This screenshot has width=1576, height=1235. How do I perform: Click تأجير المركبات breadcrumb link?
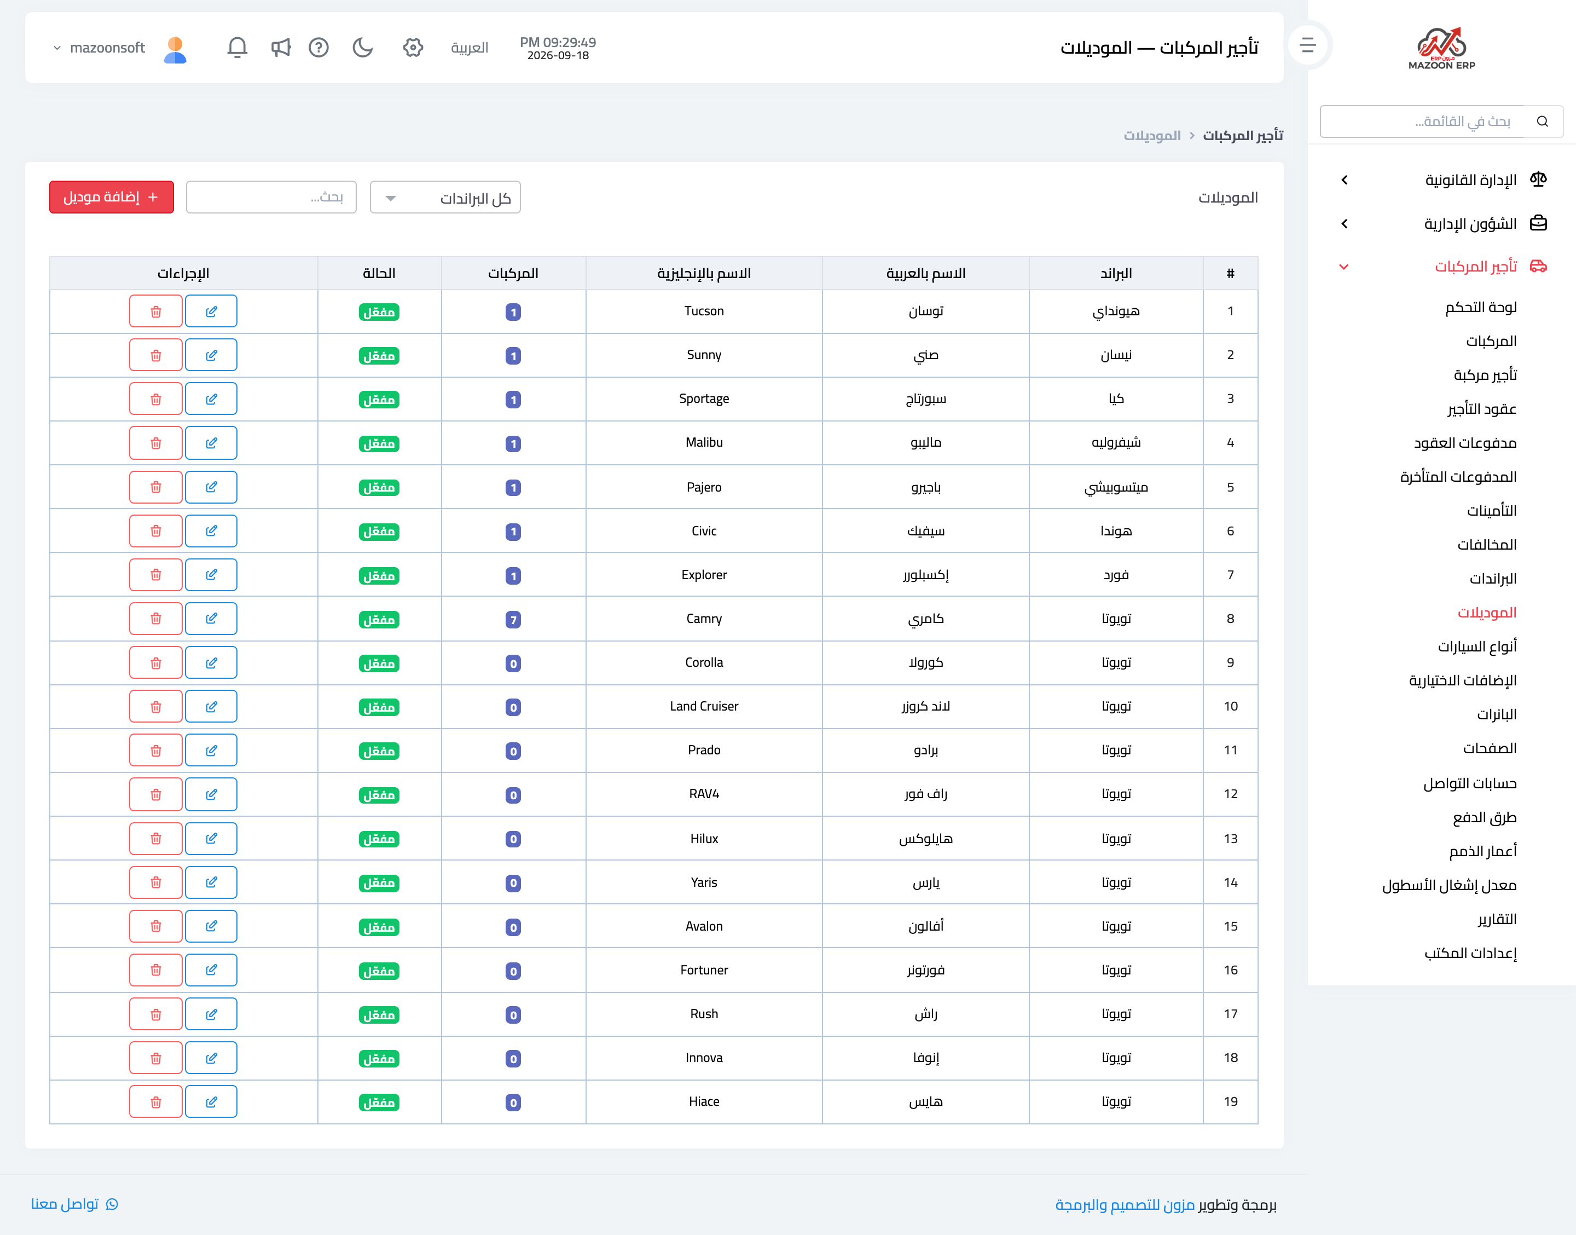click(x=1243, y=136)
